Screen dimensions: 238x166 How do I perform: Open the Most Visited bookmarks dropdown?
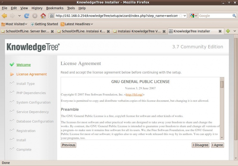coord(14,24)
